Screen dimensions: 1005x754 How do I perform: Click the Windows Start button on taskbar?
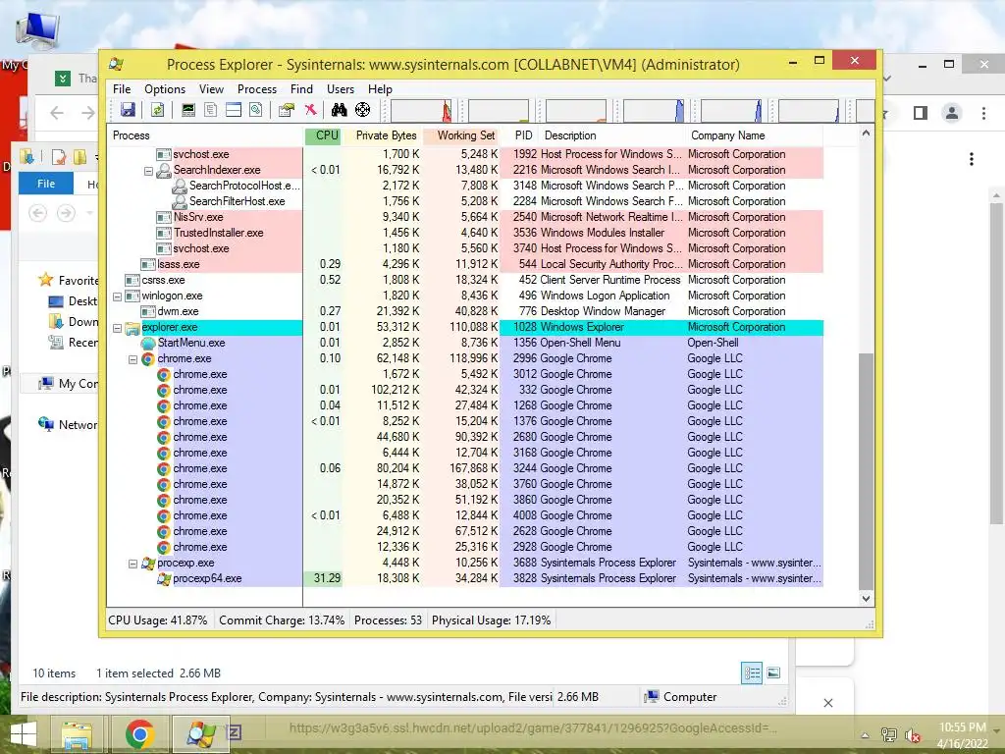[24, 734]
